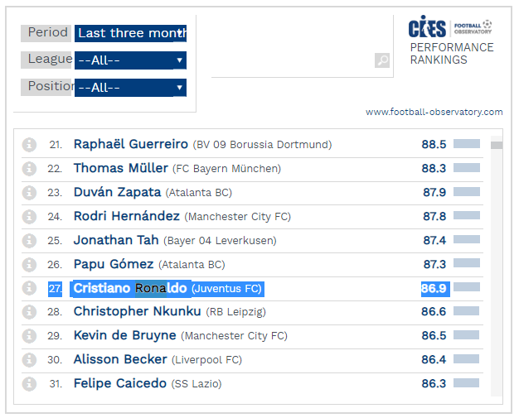Image resolution: width=519 pixels, height=418 pixels.
Task: Click info icon beside Jonathan Tah
Action: pyautogui.click(x=29, y=241)
